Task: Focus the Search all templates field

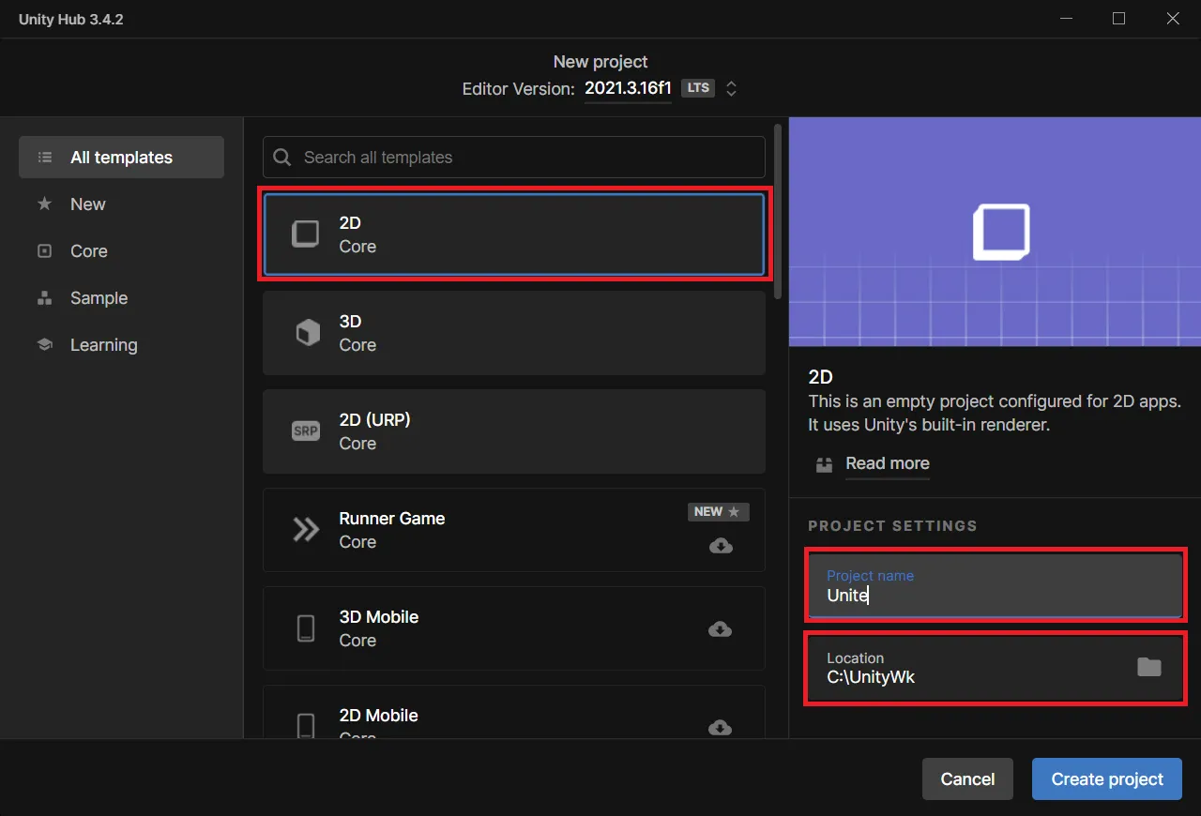Action: point(525,158)
